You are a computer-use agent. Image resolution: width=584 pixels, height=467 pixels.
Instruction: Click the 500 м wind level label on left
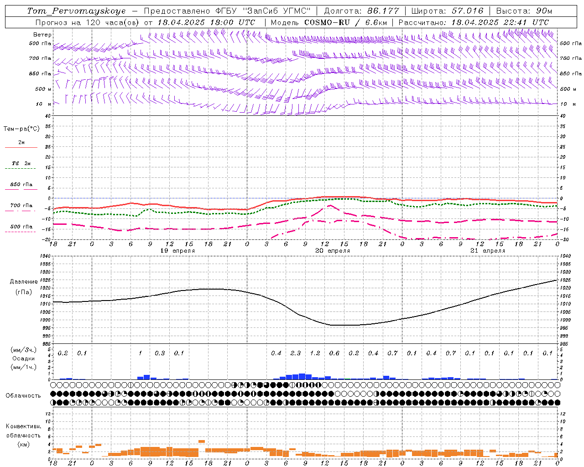coord(44,89)
